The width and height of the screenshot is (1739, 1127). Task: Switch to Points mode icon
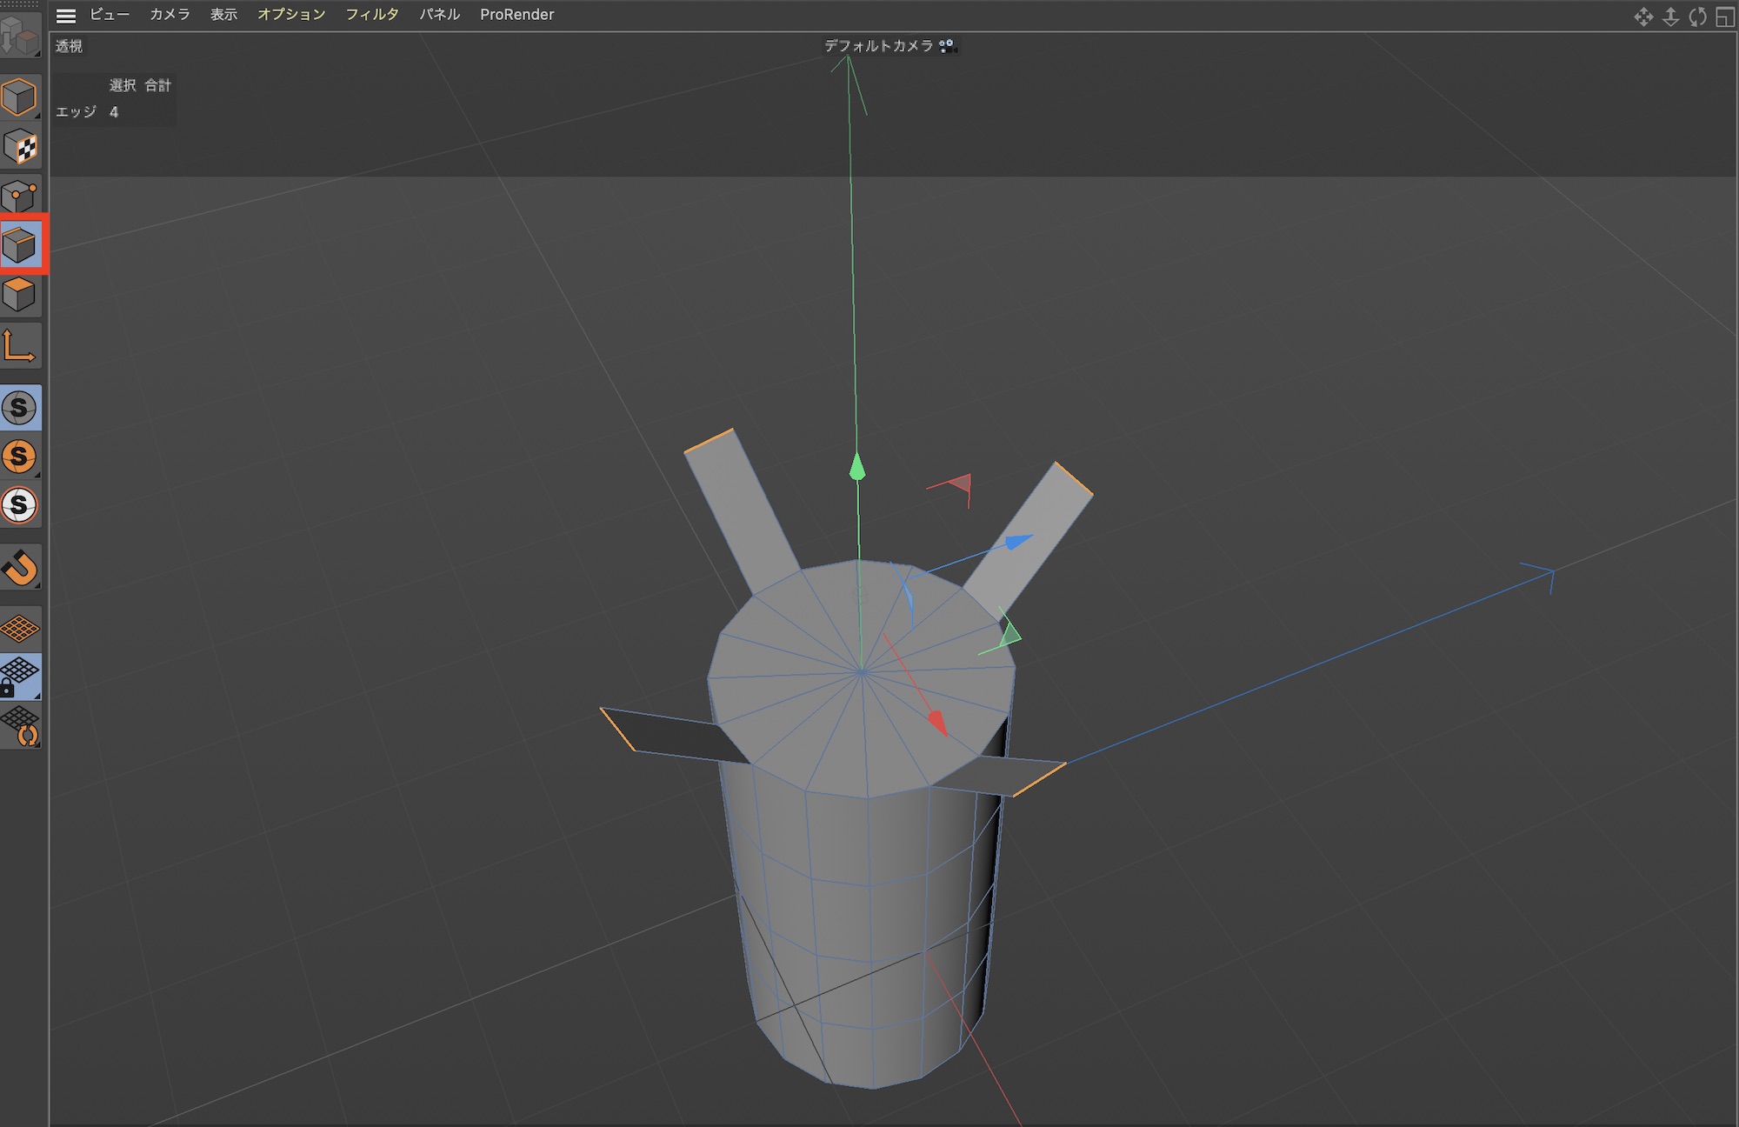[19, 197]
